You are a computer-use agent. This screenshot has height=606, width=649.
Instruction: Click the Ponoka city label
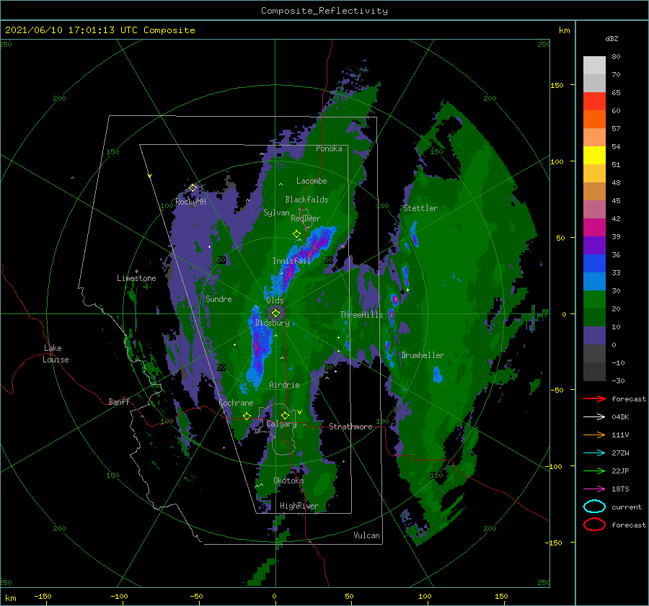pyautogui.click(x=329, y=148)
